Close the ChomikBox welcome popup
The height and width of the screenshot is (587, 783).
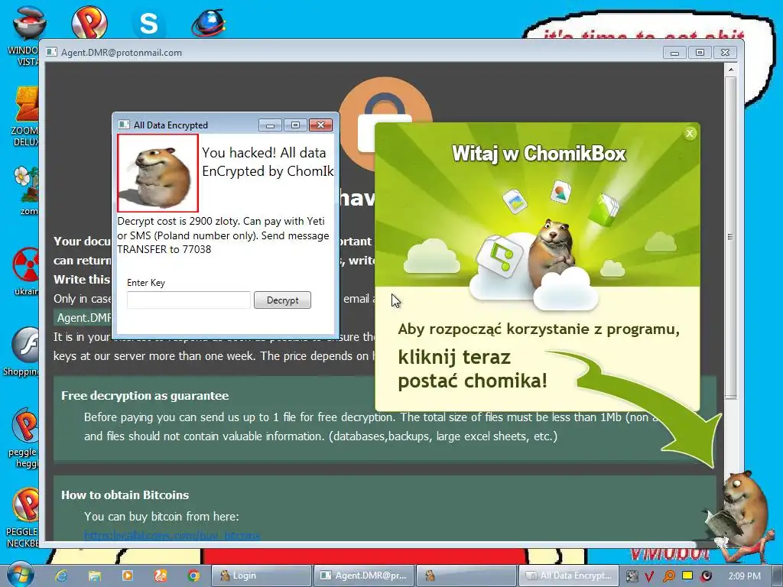point(690,133)
